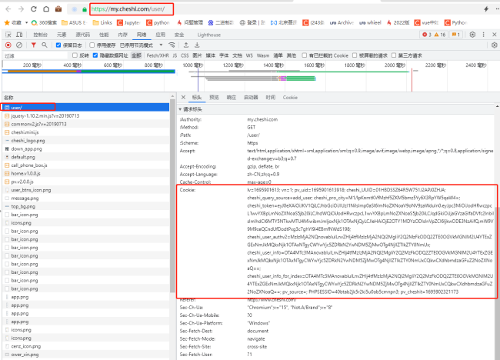Filter requests by WS type
The width and height of the screenshot is (500, 360).
[249, 55]
